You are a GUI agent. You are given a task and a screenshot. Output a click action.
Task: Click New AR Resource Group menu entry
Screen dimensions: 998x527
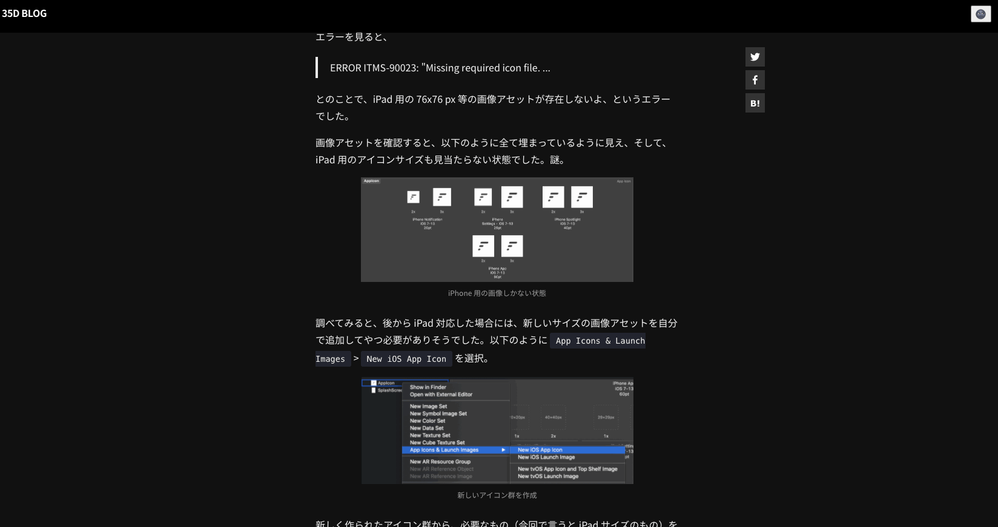pyautogui.click(x=440, y=462)
